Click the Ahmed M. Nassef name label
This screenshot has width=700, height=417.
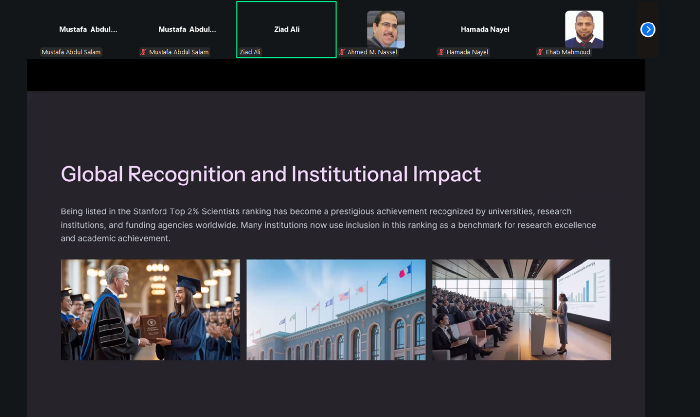click(372, 52)
